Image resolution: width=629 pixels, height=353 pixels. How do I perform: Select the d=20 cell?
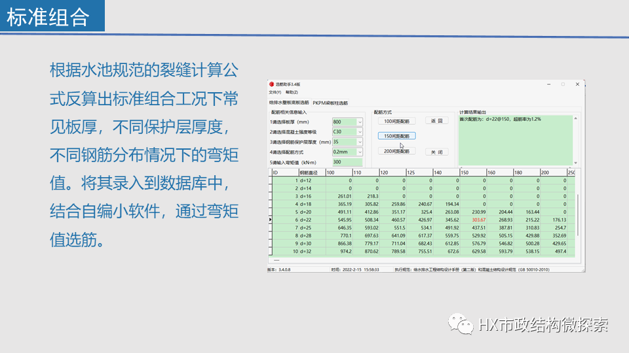click(x=312, y=212)
